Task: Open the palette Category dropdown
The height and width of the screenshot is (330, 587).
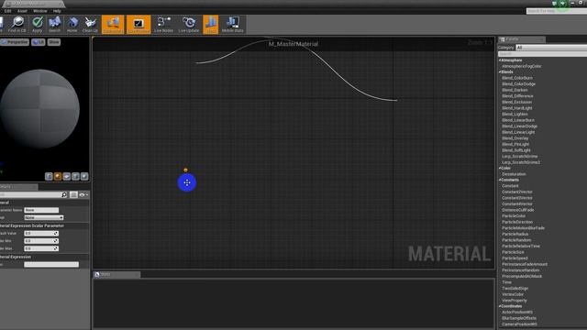Action: [551, 48]
